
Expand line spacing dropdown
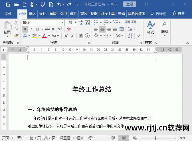point(134,29)
